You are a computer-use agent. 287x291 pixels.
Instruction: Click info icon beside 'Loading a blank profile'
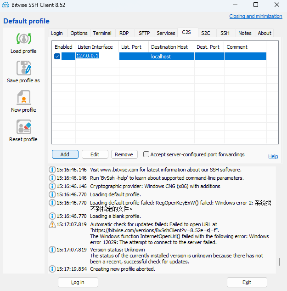[52, 216]
